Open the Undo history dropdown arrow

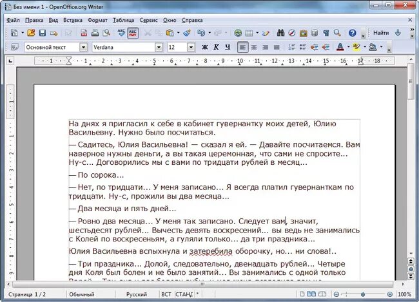pyautogui.click(x=209, y=33)
